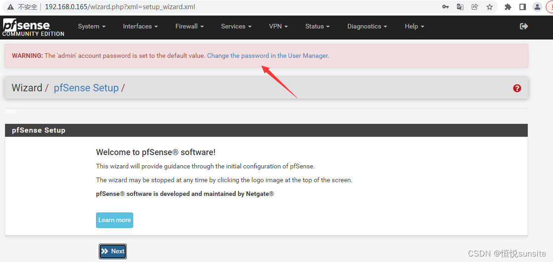The height and width of the screenshot is (262, 553).
Task: Open the Status dropdown menu
Action: tap(317, 26)
